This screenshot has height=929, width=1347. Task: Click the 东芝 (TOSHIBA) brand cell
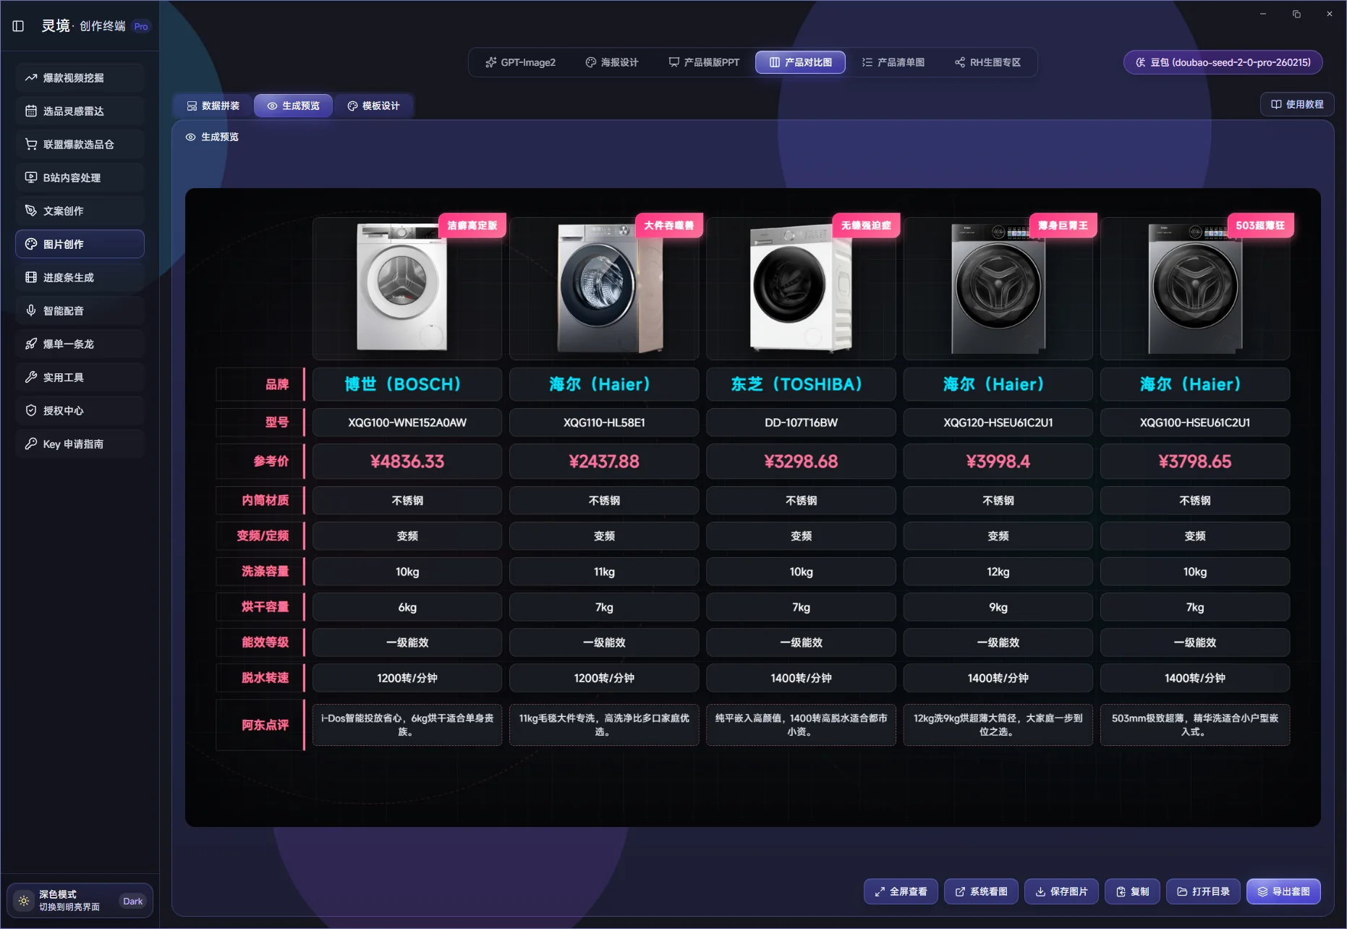tap(801, 384)
